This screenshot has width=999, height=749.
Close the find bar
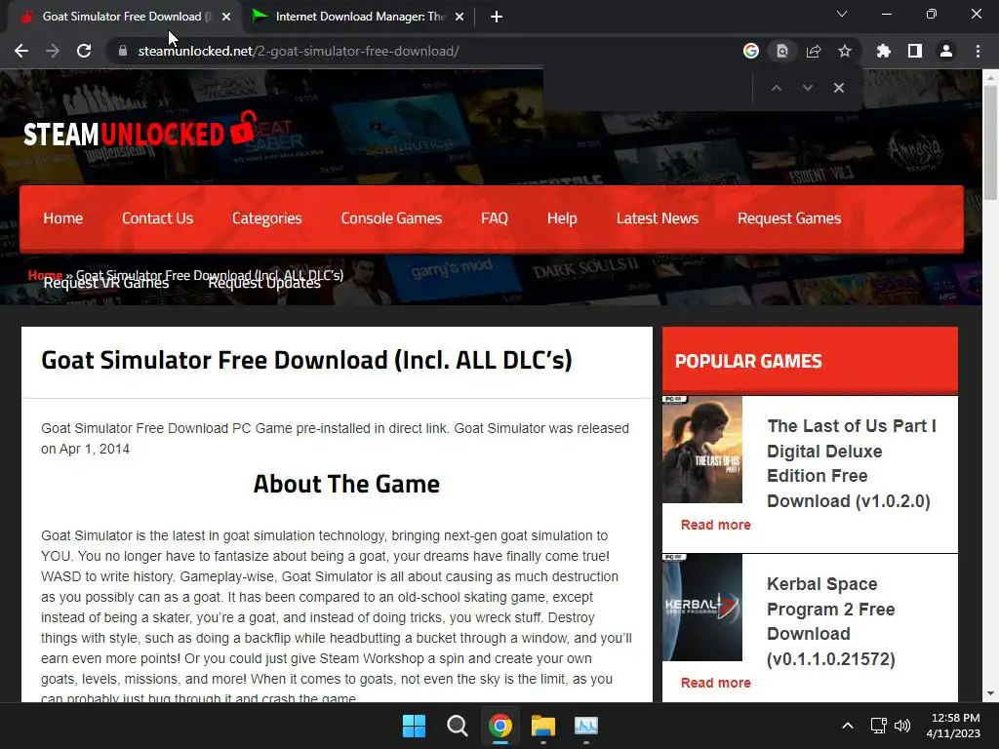tap(838, 88)
